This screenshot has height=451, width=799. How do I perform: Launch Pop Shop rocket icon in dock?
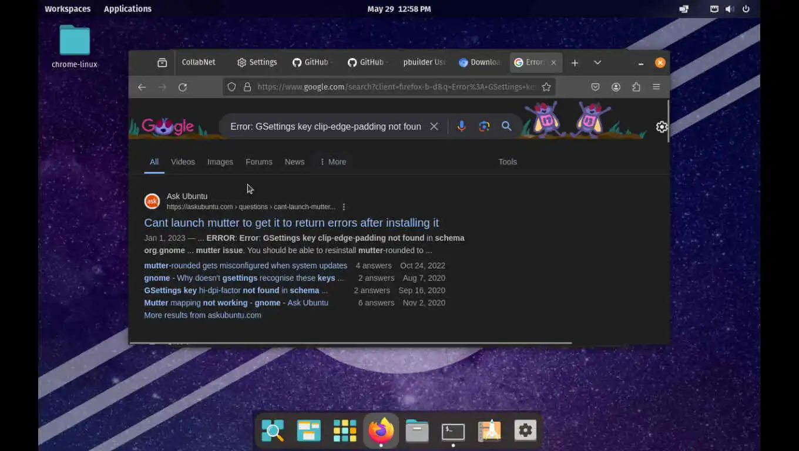pos(489,431)
